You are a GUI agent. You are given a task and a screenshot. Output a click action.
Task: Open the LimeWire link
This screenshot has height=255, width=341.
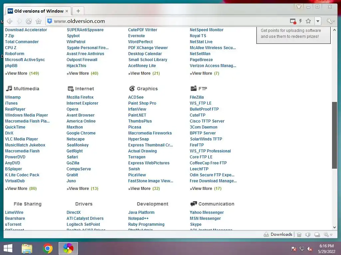[14, 212]
